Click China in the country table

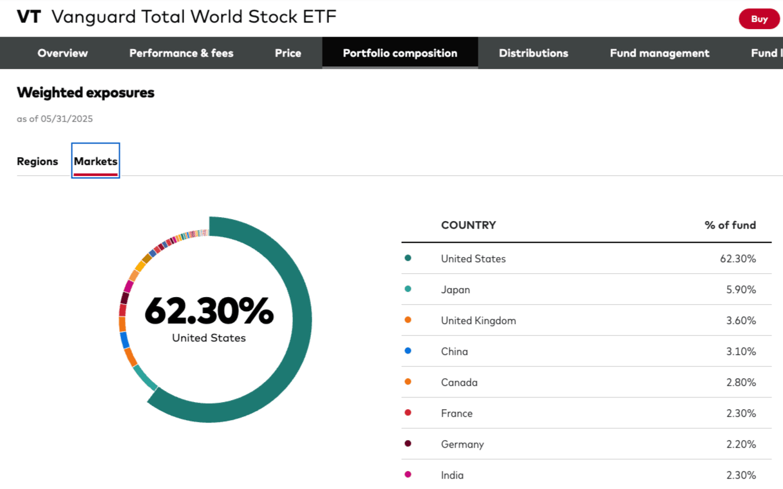(x=455, y=351)
